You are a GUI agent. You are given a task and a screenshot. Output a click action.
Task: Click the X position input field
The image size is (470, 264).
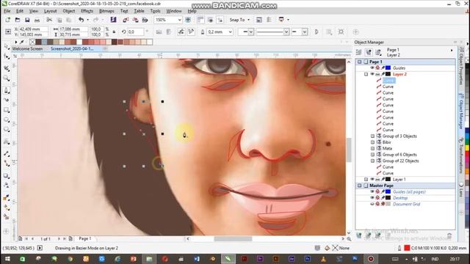point(33,29)
